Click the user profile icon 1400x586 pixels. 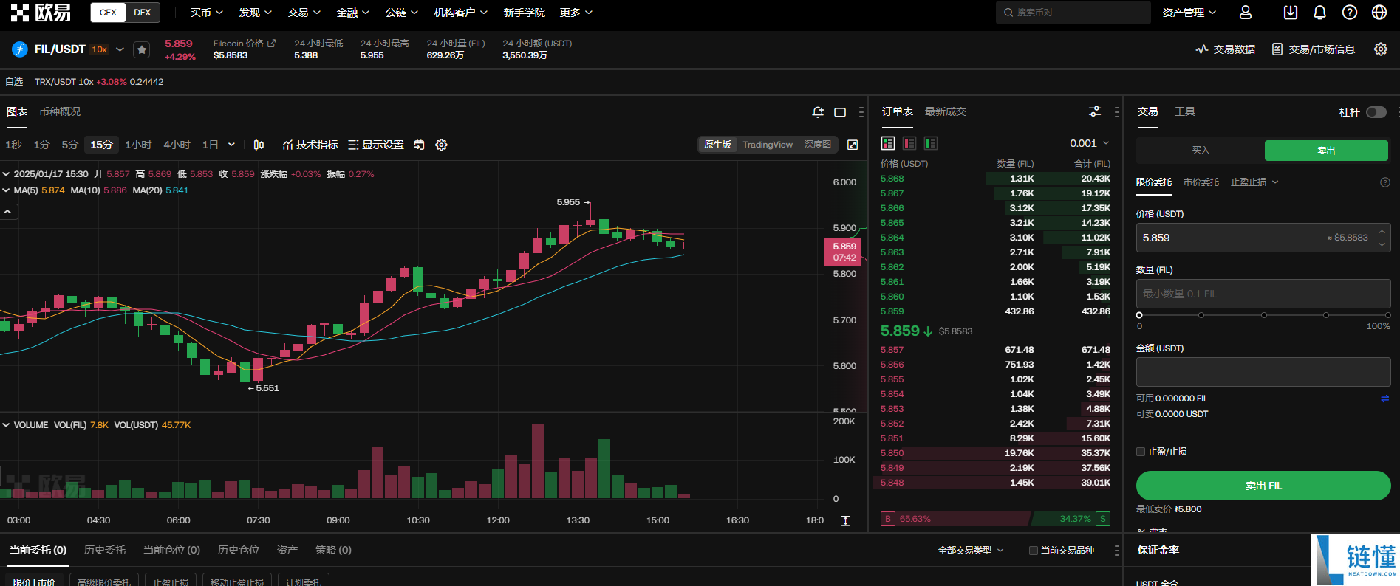click(x=1246, y=13)
